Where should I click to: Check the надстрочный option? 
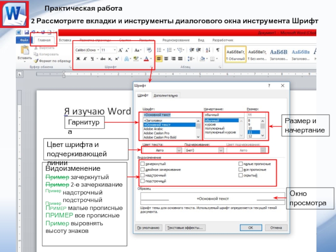[142, 175]
